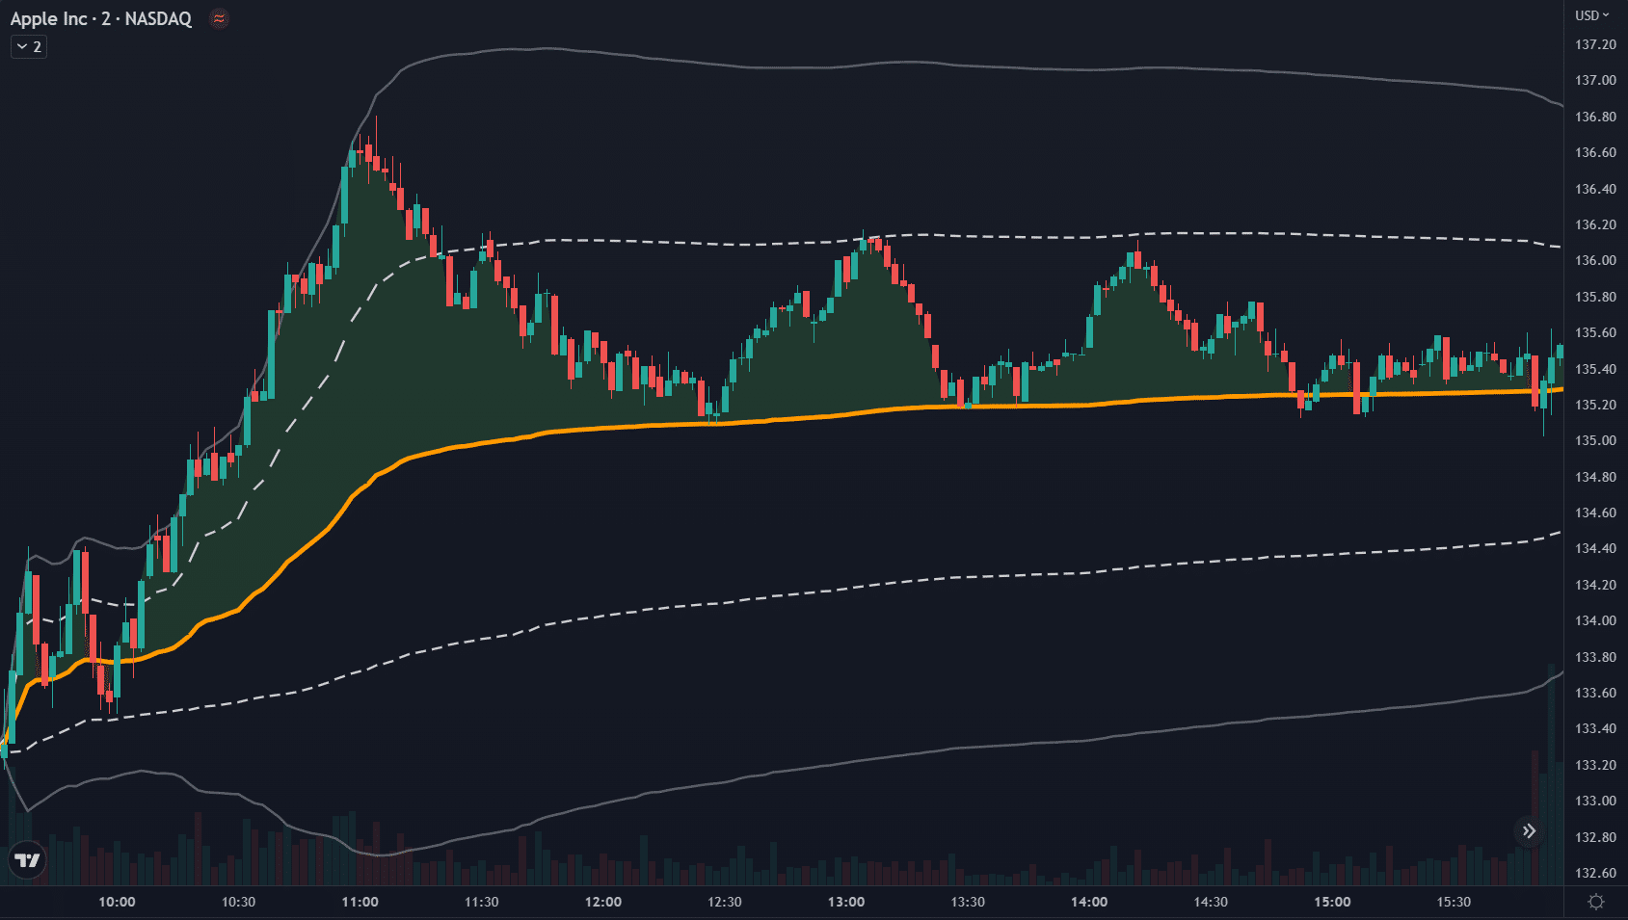Image resolution: width=1628 pixels, height=920 pixels.
Task: Click the 13:00 time axis label
Action: coord(846,902)
